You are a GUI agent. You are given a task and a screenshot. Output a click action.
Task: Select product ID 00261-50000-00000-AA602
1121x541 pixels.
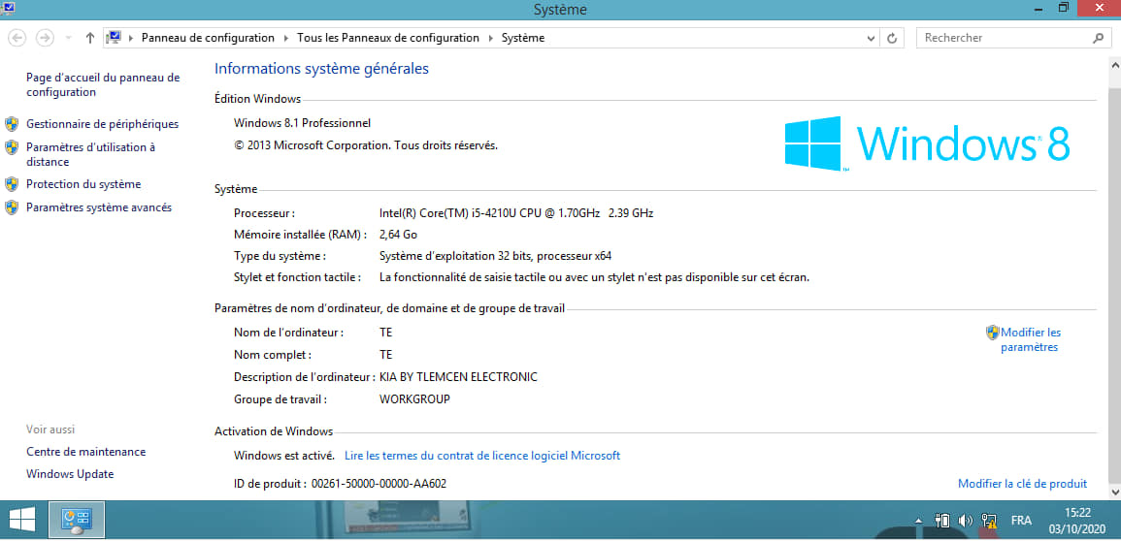pos(379,484)
